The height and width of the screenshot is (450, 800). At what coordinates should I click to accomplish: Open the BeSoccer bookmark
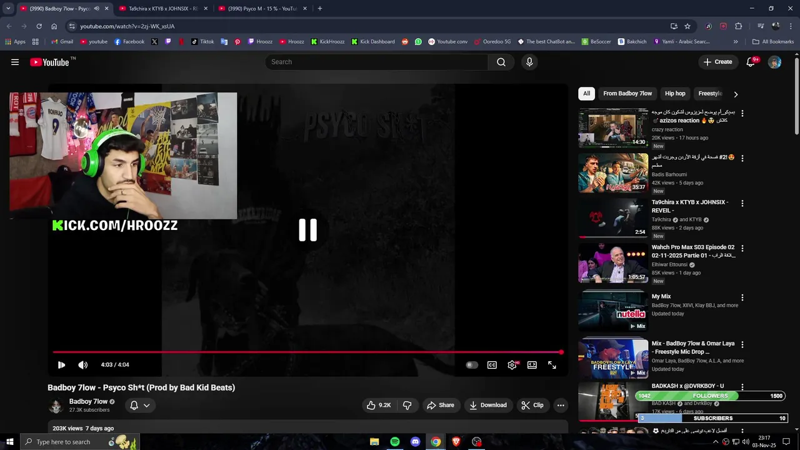(596, 42)
